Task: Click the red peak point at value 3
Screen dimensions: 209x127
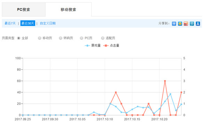Action: tap(165, 81)
